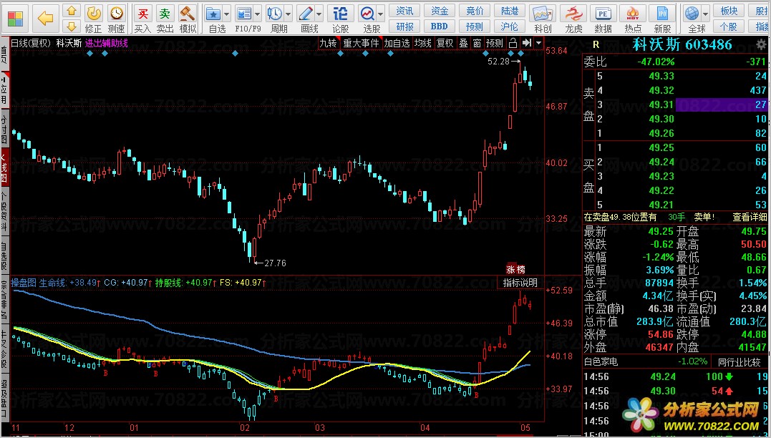
Task: Open the 自选 star folder icon
Action: (x=213, y=14)
